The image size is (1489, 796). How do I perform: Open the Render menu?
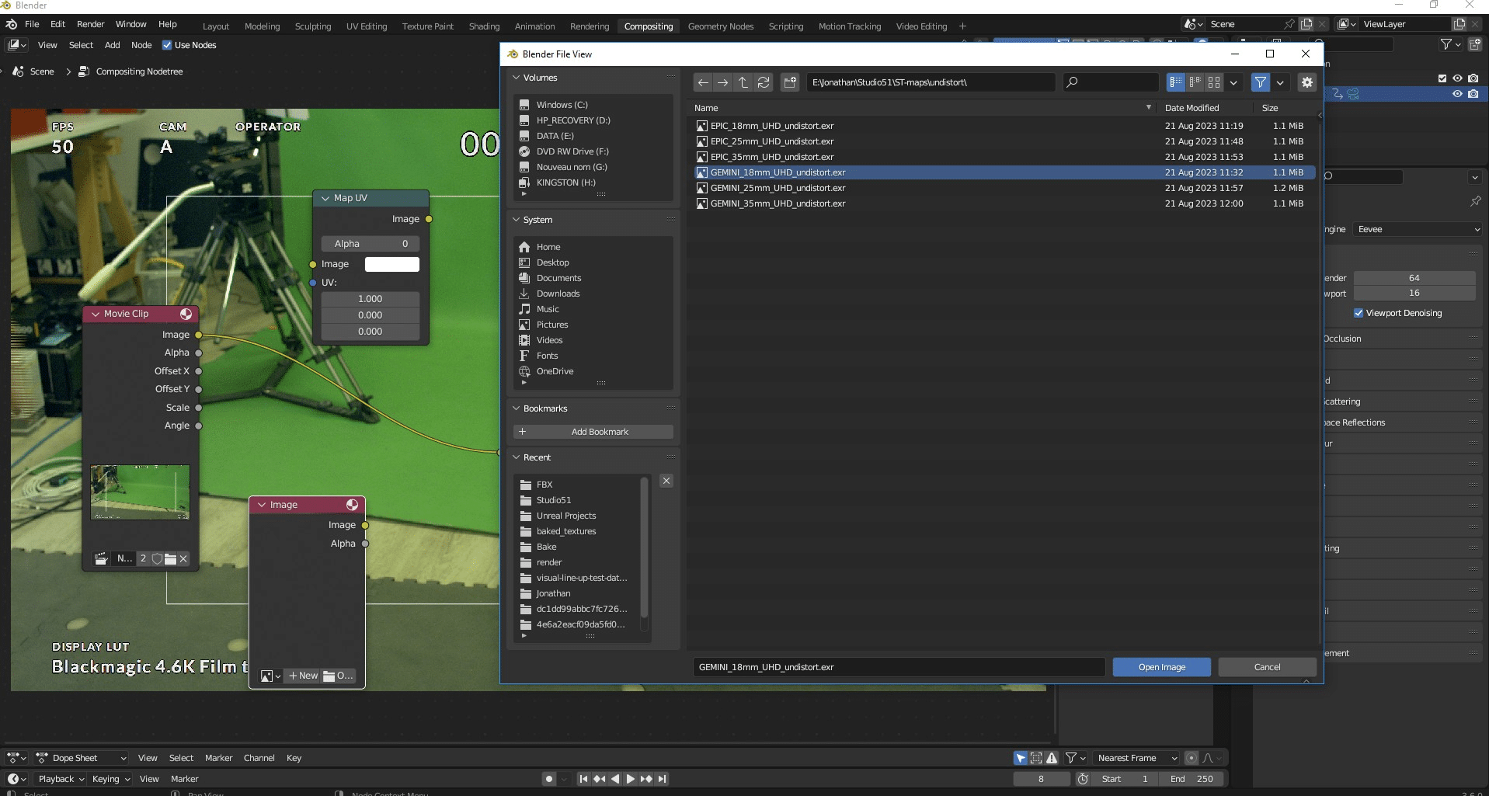point(90,24)
